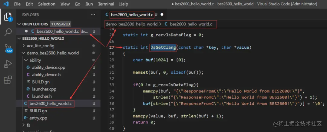The image size is (327, 132).
Task: Click C icon of ability_device.h
Action: 28,75
